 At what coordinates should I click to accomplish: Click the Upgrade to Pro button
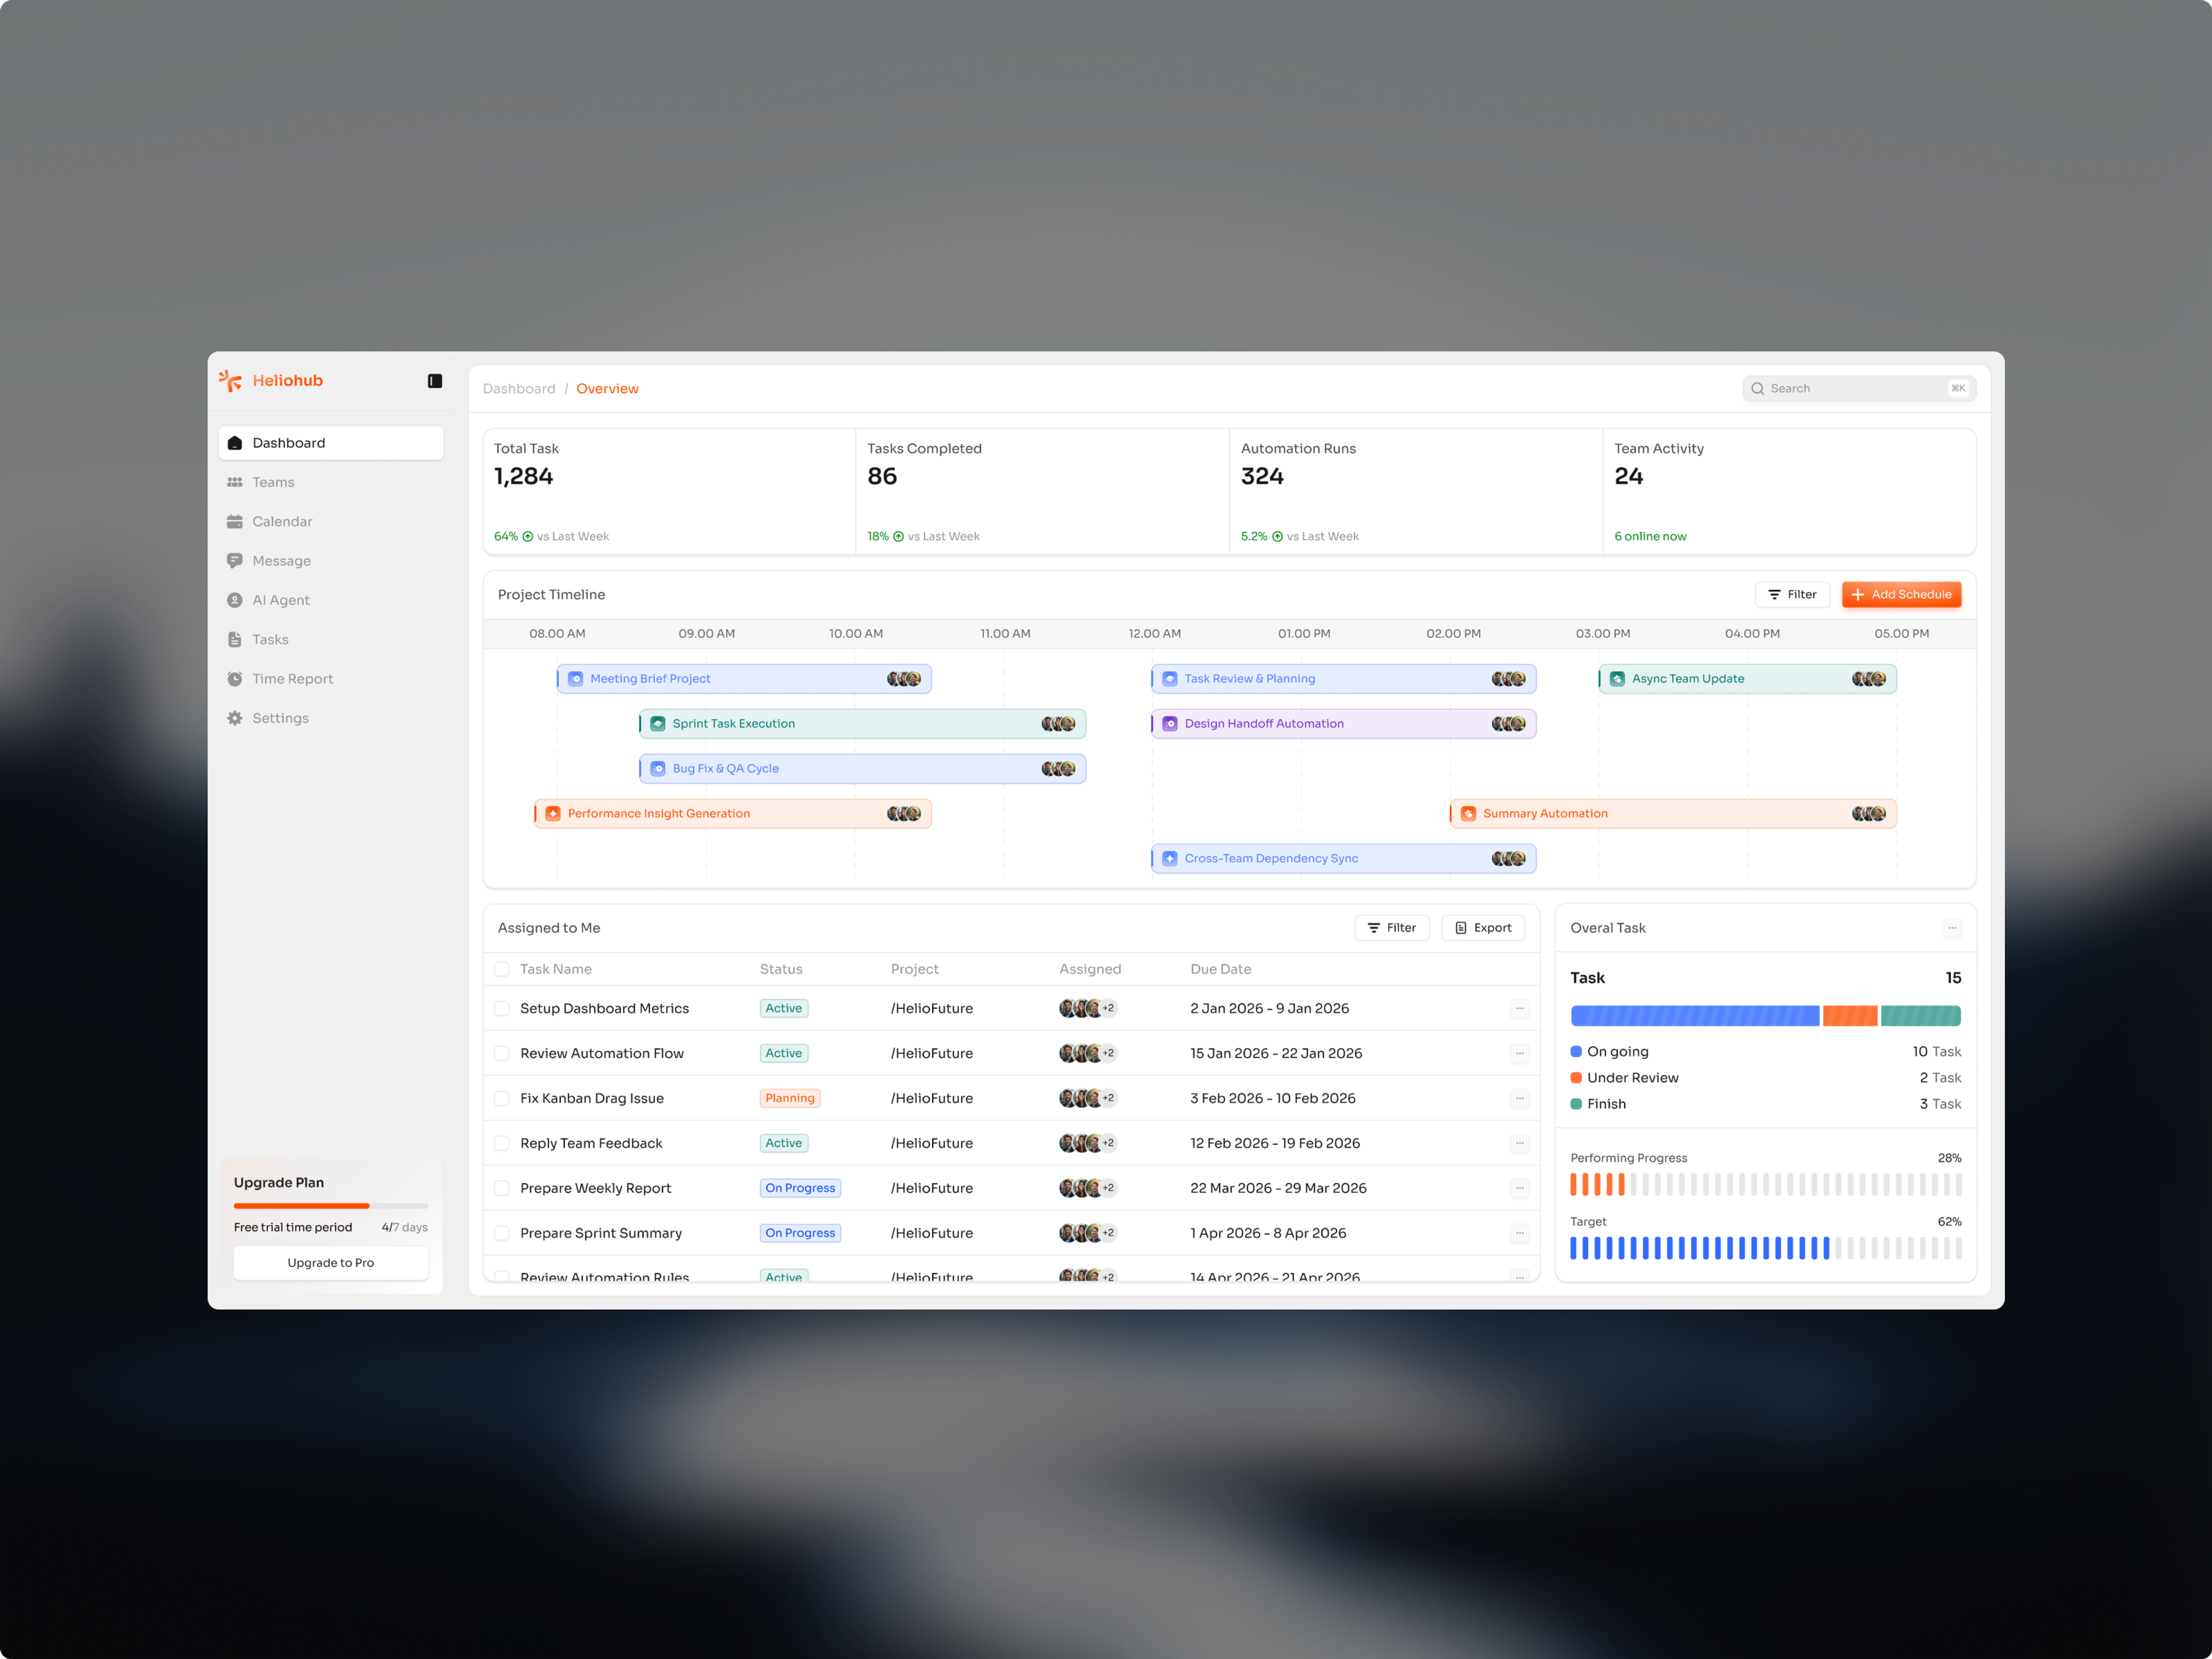(331, 1262)
